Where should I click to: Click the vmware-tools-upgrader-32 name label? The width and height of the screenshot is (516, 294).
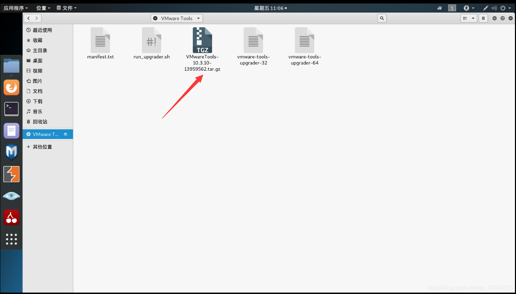click(x=253, y=60)
